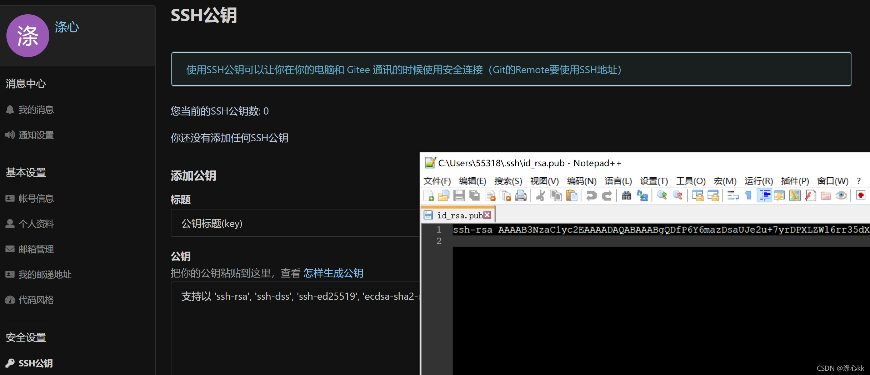
Task: Click the Save All icon in Notepad++
Action: (x=474, y=196)
